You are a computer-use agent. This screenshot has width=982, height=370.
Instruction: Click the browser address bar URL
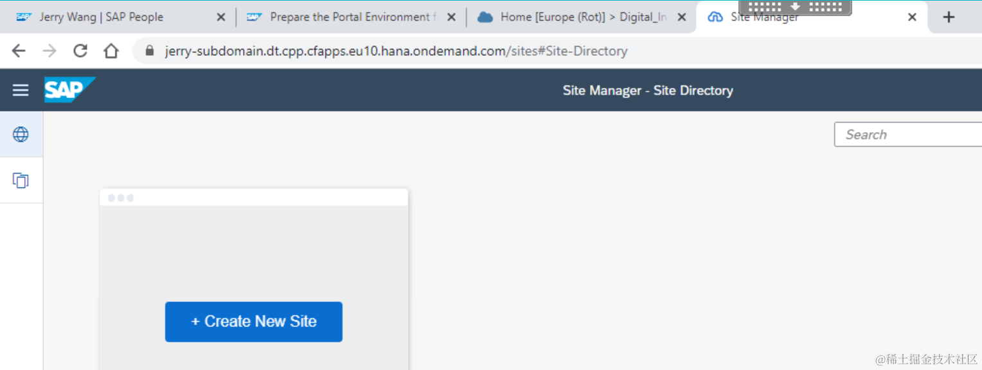396,51
